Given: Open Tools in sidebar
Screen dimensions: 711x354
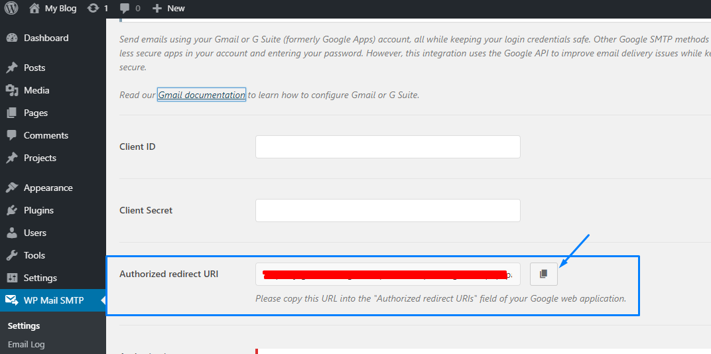Looking at the screenshot, I should pyautogui.click(x=34, y=255).
